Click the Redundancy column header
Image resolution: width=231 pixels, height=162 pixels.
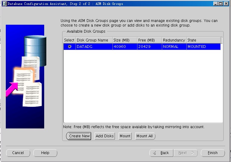tap(174, 40)
